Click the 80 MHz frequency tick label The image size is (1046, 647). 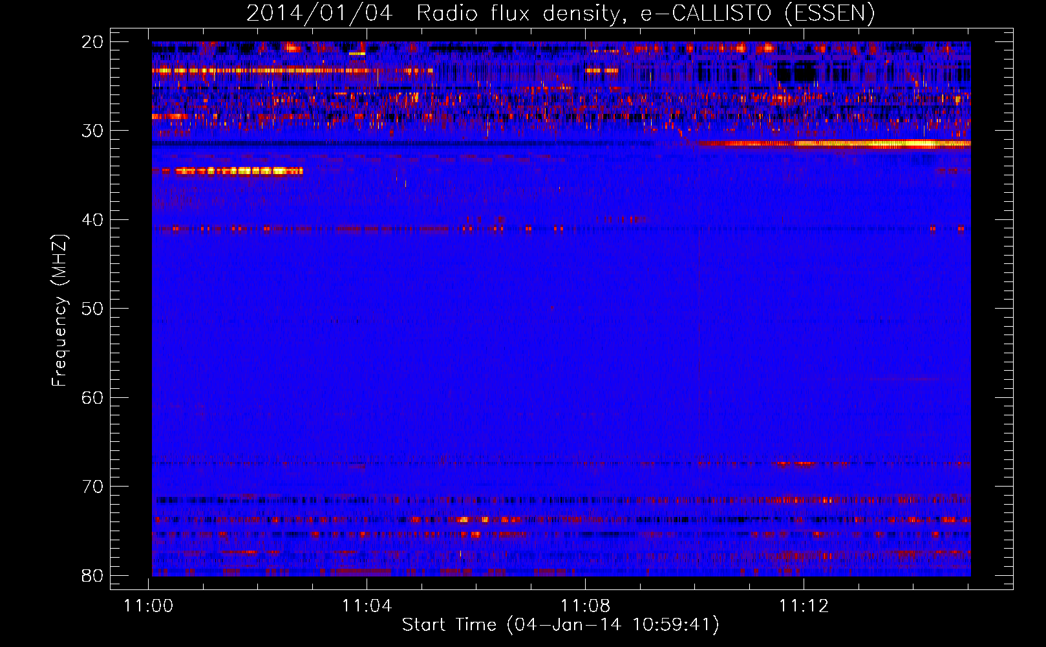tap(92, 575)
